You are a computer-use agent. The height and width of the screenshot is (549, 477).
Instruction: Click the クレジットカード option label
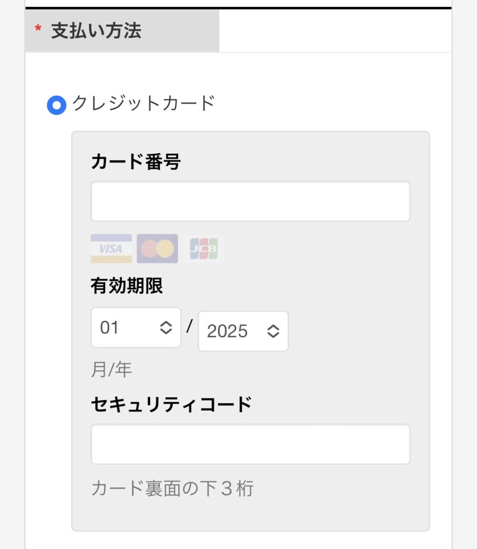(144, 103)
